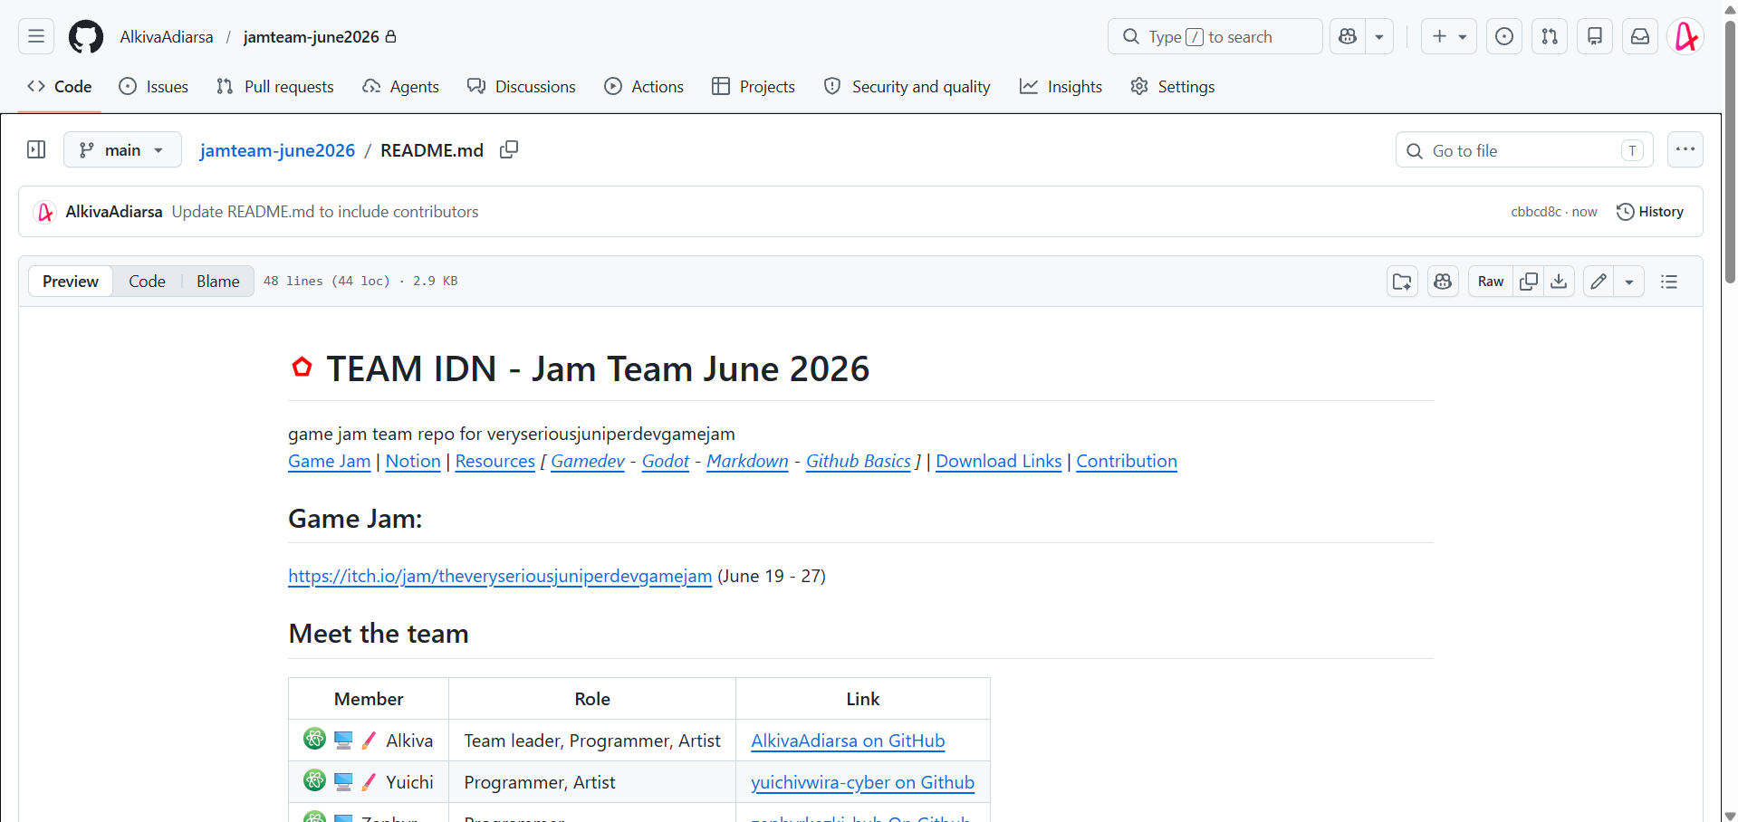This screenshot has height=822, width=1738.
Task: Open the commit author AlkivaAdiarsa avatar
Action: 44,212
